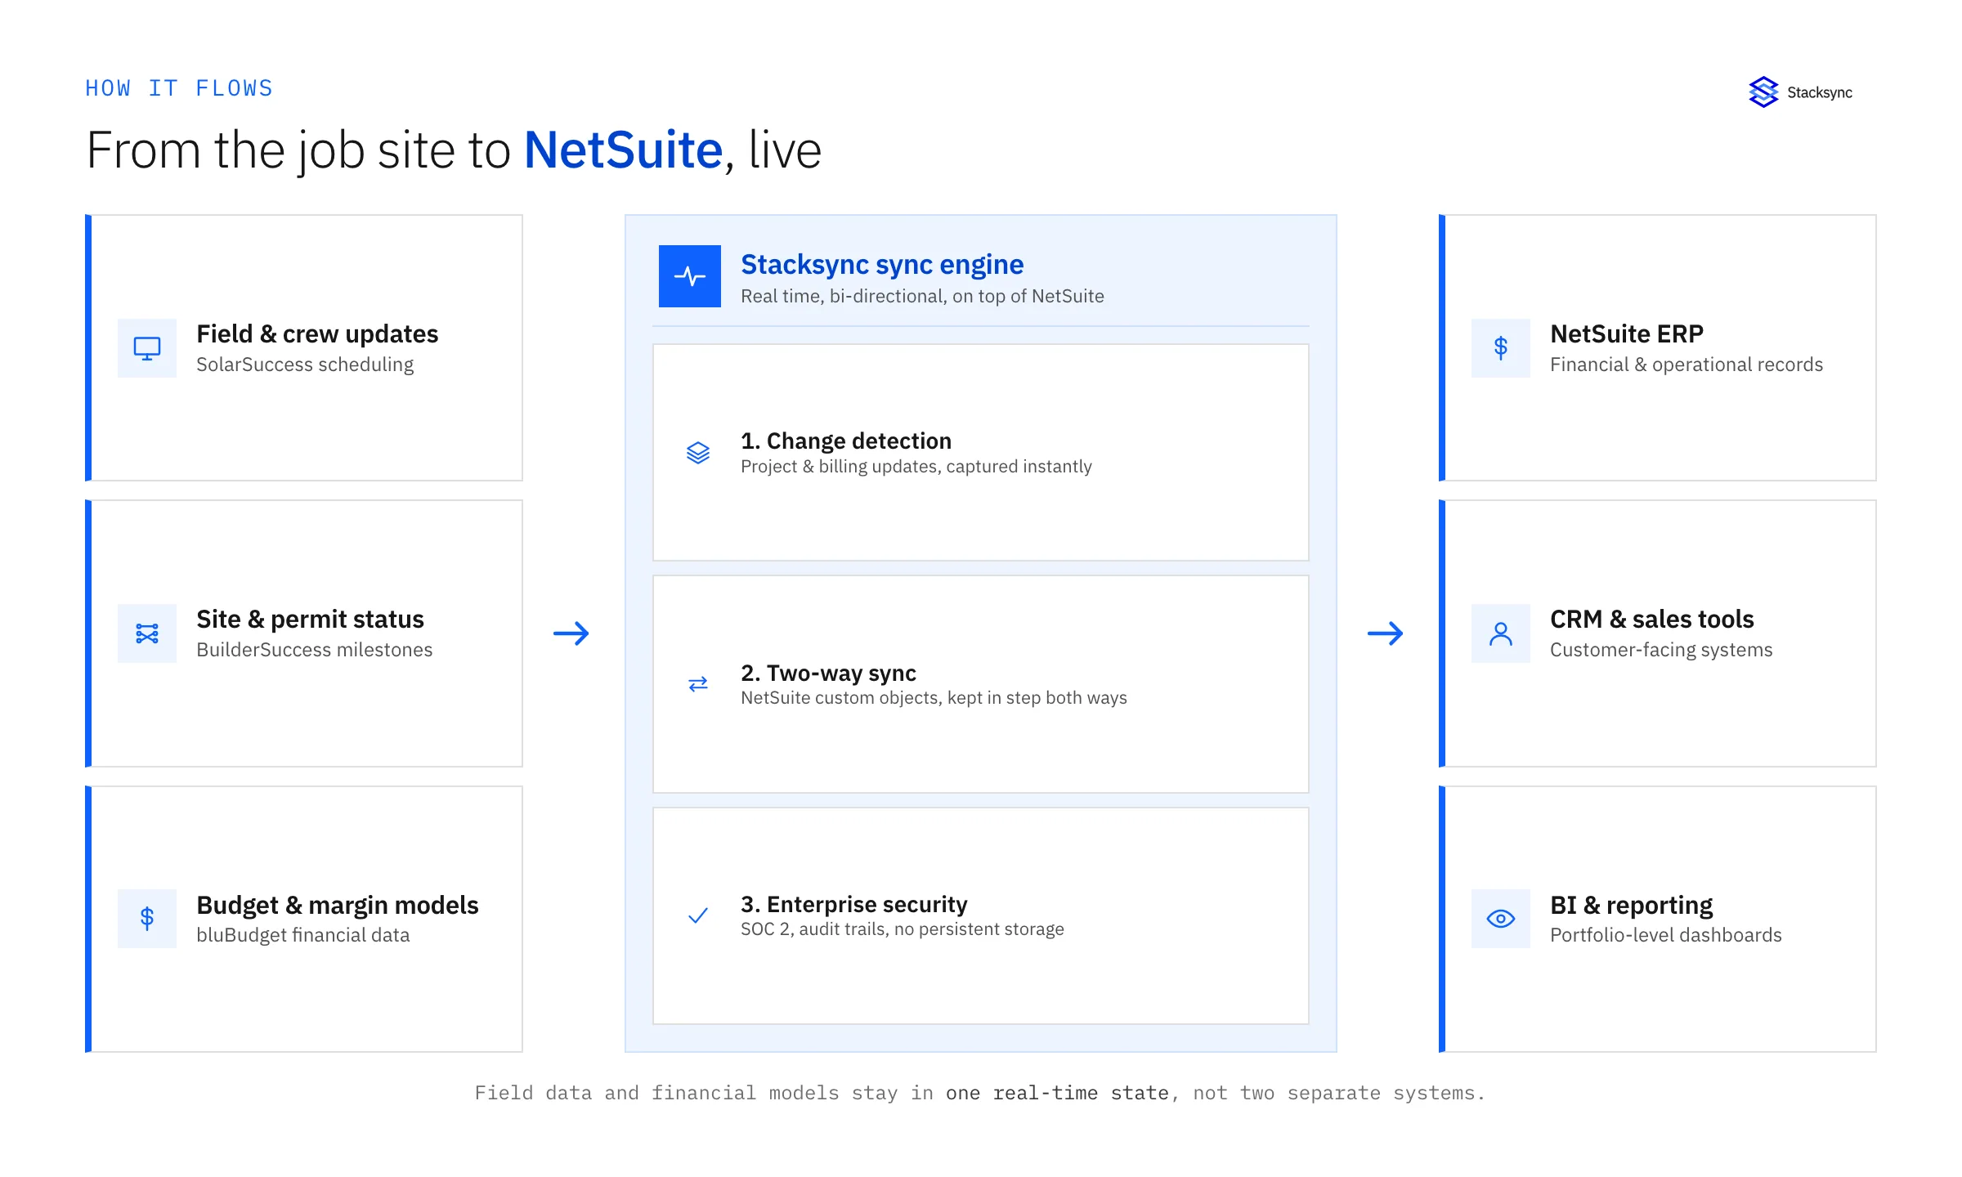Click the person icon beside CRM & sales tools

click(x=1501, y=633)
